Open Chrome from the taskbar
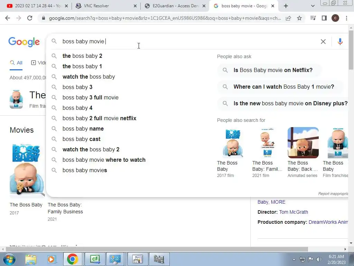 coord(72,259)
